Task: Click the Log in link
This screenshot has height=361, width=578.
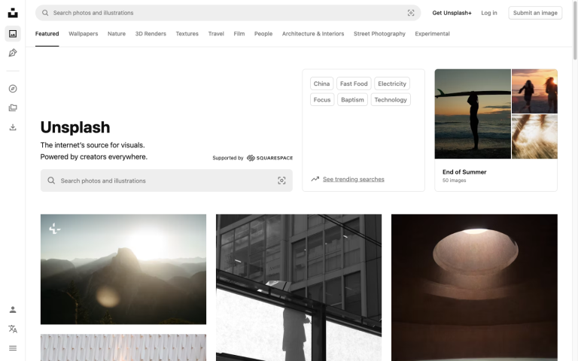Action: coord(489,13)
